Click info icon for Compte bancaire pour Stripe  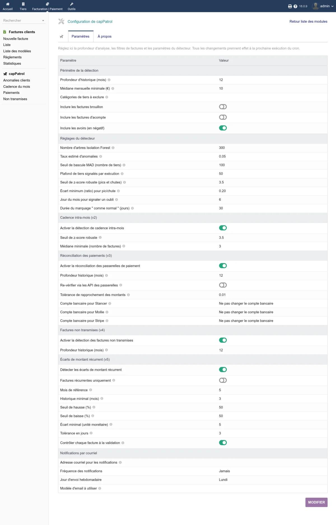pyautogui.click(x=107, y=321)
